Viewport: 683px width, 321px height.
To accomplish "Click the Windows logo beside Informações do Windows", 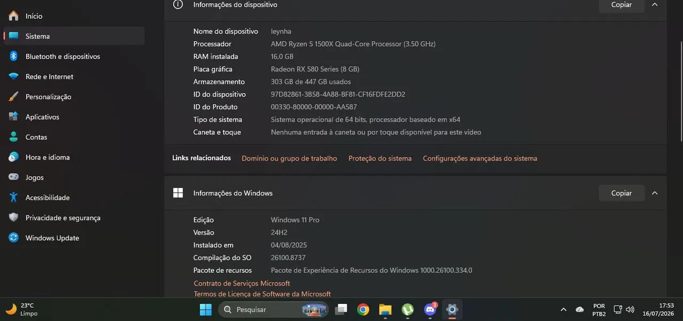I will [x=178, y=193].
